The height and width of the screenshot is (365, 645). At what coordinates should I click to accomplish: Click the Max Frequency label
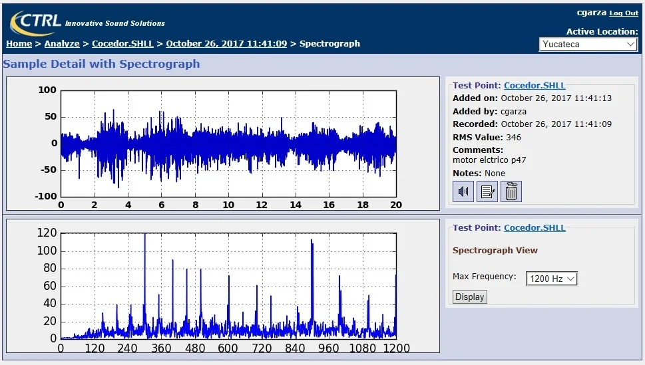click(x=484, y=277)
